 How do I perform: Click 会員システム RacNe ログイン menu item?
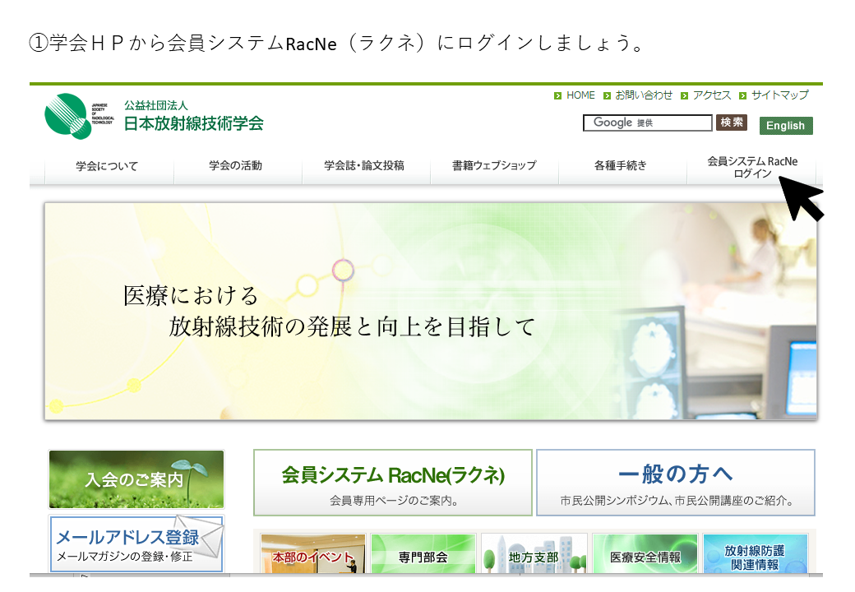(751, 167)
